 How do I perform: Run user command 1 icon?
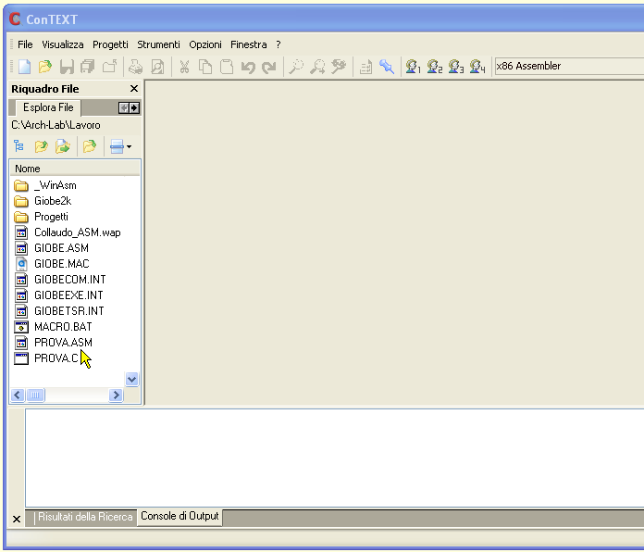point(414,67)
